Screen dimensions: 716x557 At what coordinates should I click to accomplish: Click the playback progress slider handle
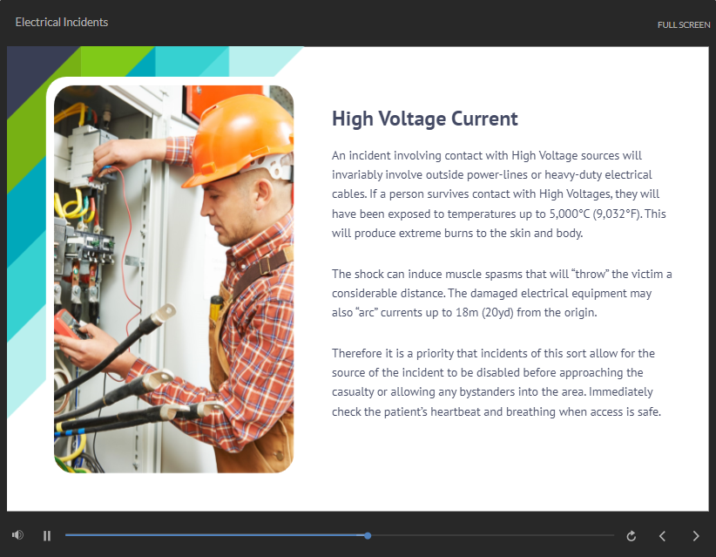point(368,536)
